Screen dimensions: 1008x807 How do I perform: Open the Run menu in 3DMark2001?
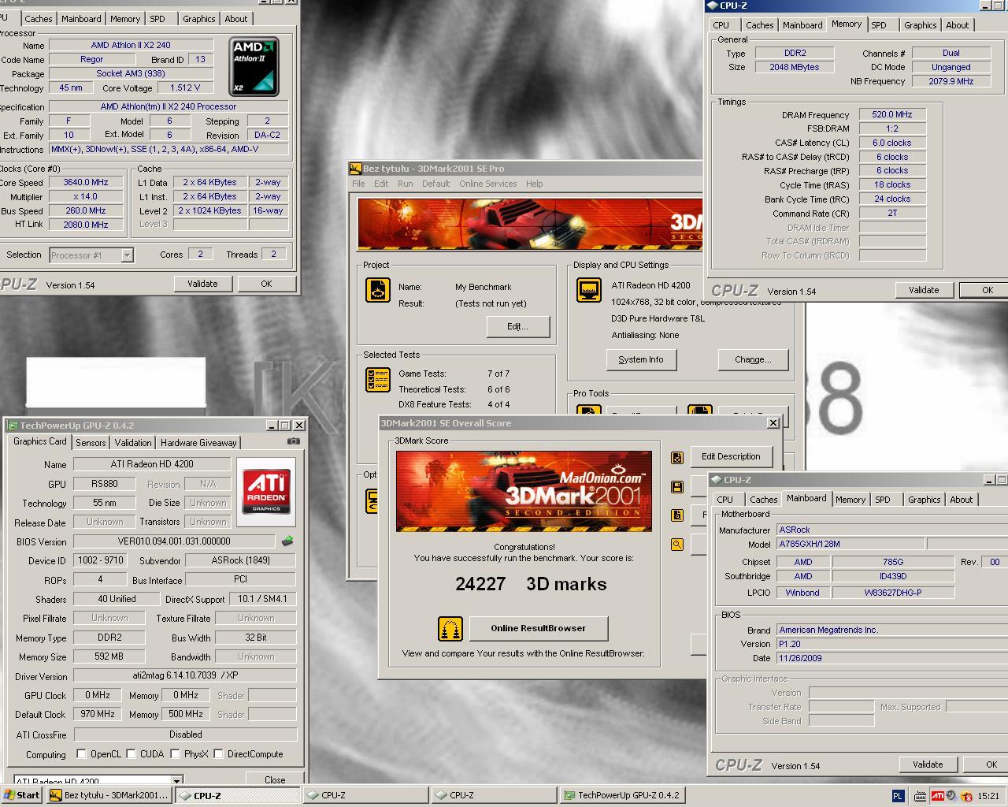[405, 184]
